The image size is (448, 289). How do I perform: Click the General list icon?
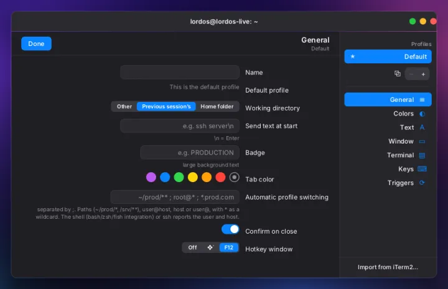coord(422,100)
